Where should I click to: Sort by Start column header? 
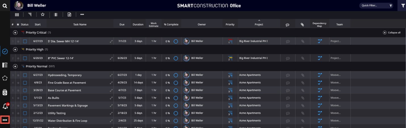[38, 24]
